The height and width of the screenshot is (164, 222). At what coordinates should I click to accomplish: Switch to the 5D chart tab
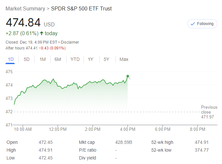click(27, 59)
